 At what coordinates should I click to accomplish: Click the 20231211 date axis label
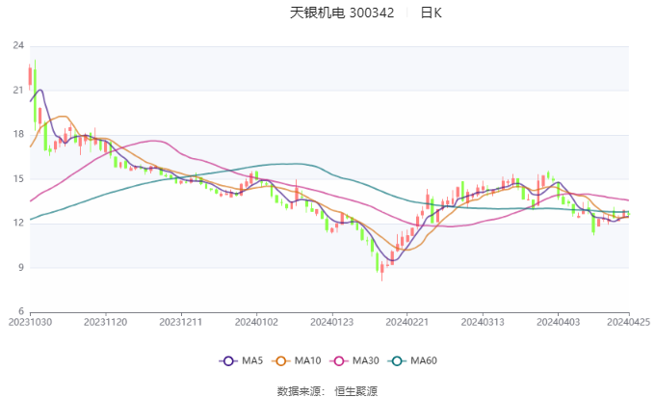point(180,323)
